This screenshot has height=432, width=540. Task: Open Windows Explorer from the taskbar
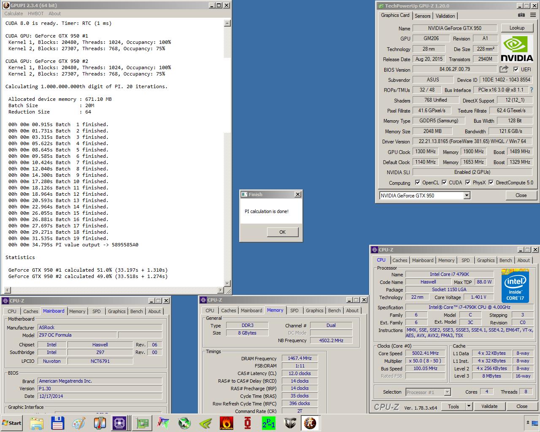pos(37,423)
